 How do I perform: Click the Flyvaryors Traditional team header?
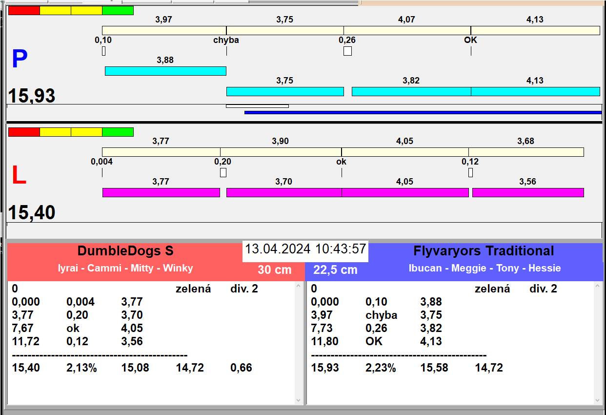click(484, 251)
